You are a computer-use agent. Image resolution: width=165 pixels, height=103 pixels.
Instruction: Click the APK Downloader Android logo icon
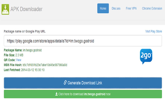(x=5, y=9)
